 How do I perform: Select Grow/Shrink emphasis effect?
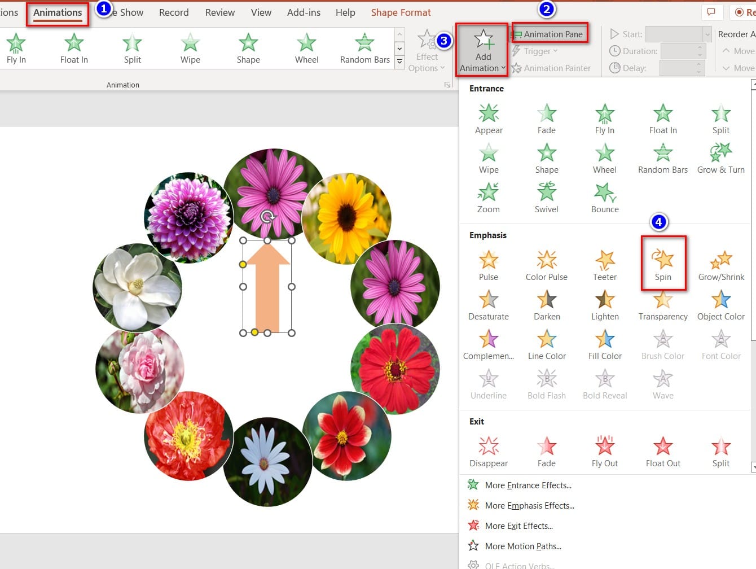point(721,264)
